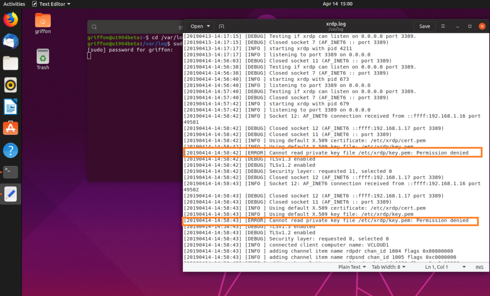Image resolution: width=490 pixels, height=296 pixels.
Task: Open the text editor hamburger menu
Action: [443, 26]
